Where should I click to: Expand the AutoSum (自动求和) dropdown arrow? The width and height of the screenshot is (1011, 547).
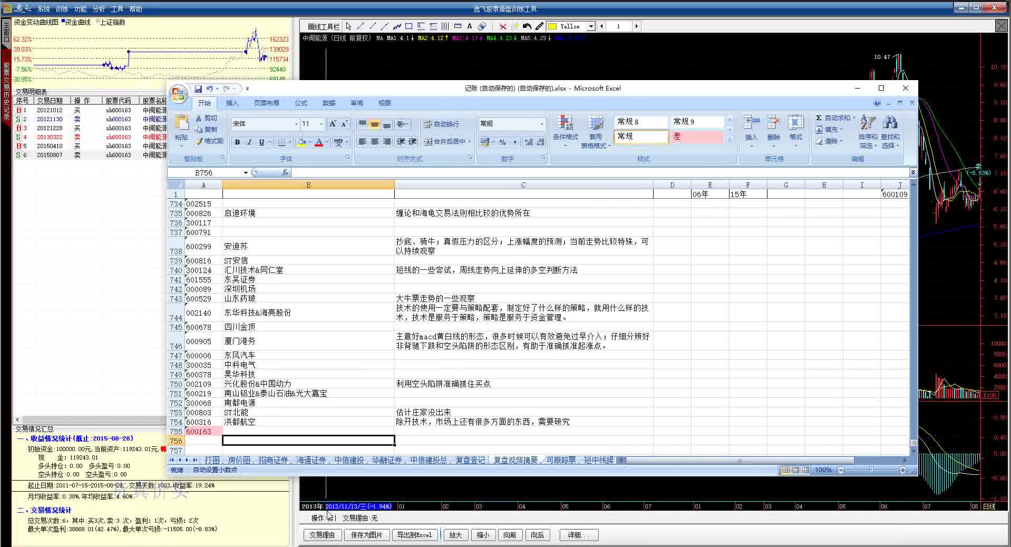(853, 118)
